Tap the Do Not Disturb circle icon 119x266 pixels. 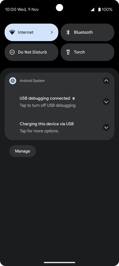12,52
